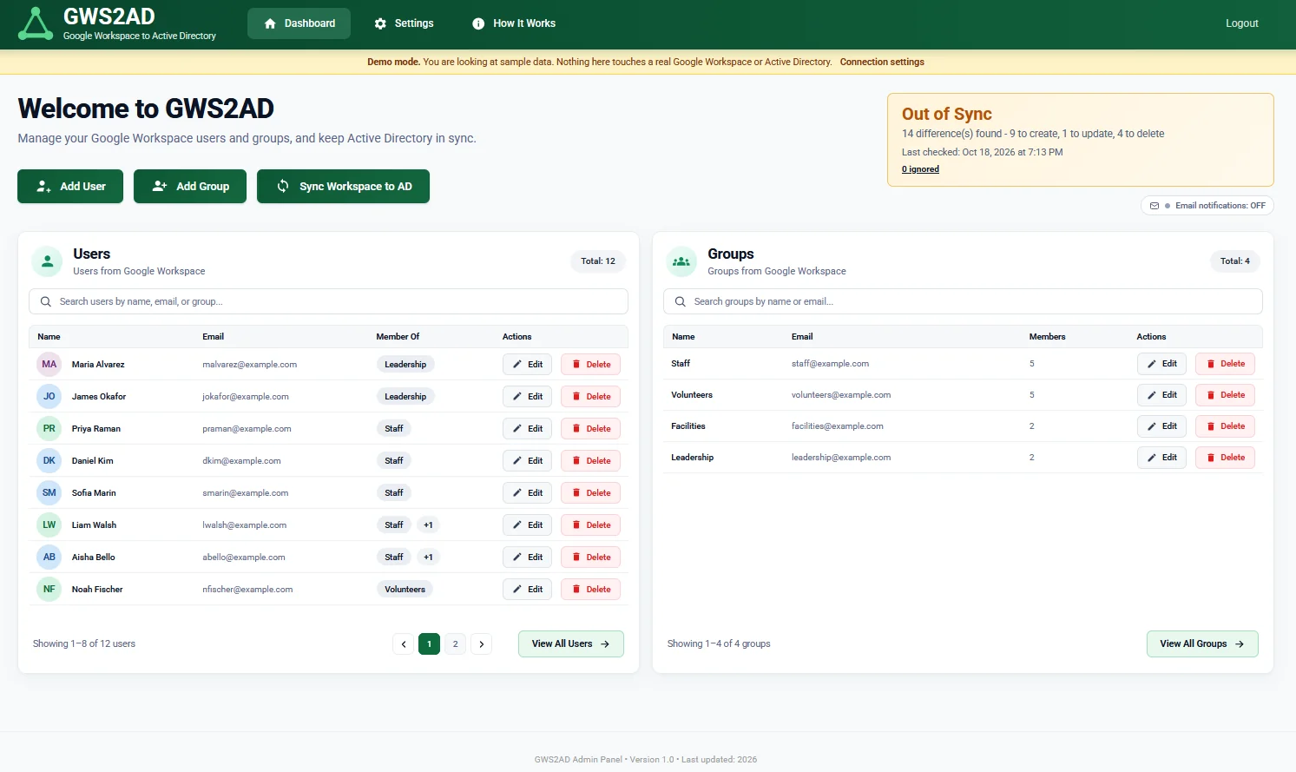
Task: Delete the Staff group
Action: click(1225, 364)
